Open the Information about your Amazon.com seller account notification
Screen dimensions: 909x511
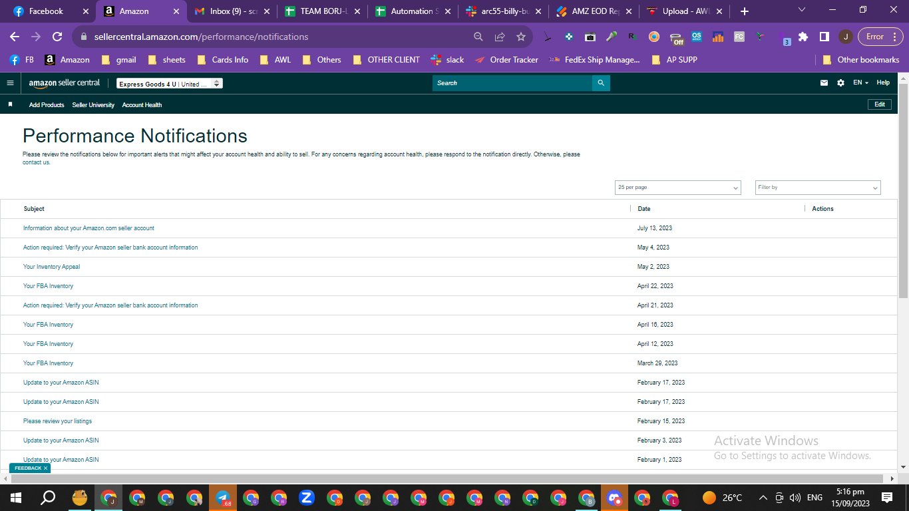click(89, 228)
